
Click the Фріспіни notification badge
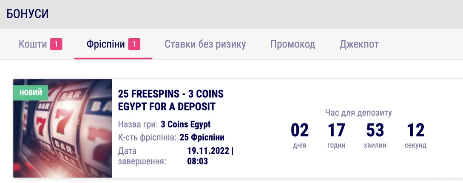click(x=134, y=44)
